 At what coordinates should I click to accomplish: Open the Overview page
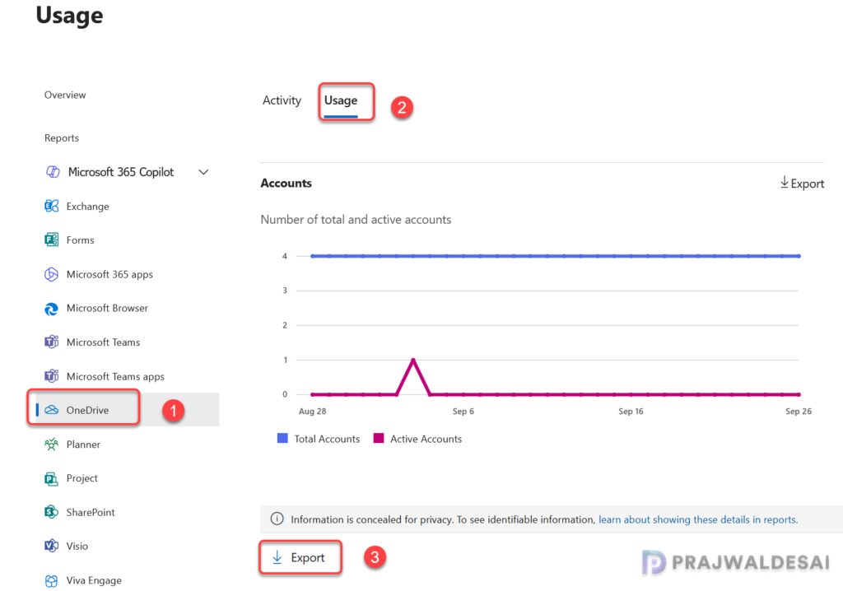click(65, 95)
